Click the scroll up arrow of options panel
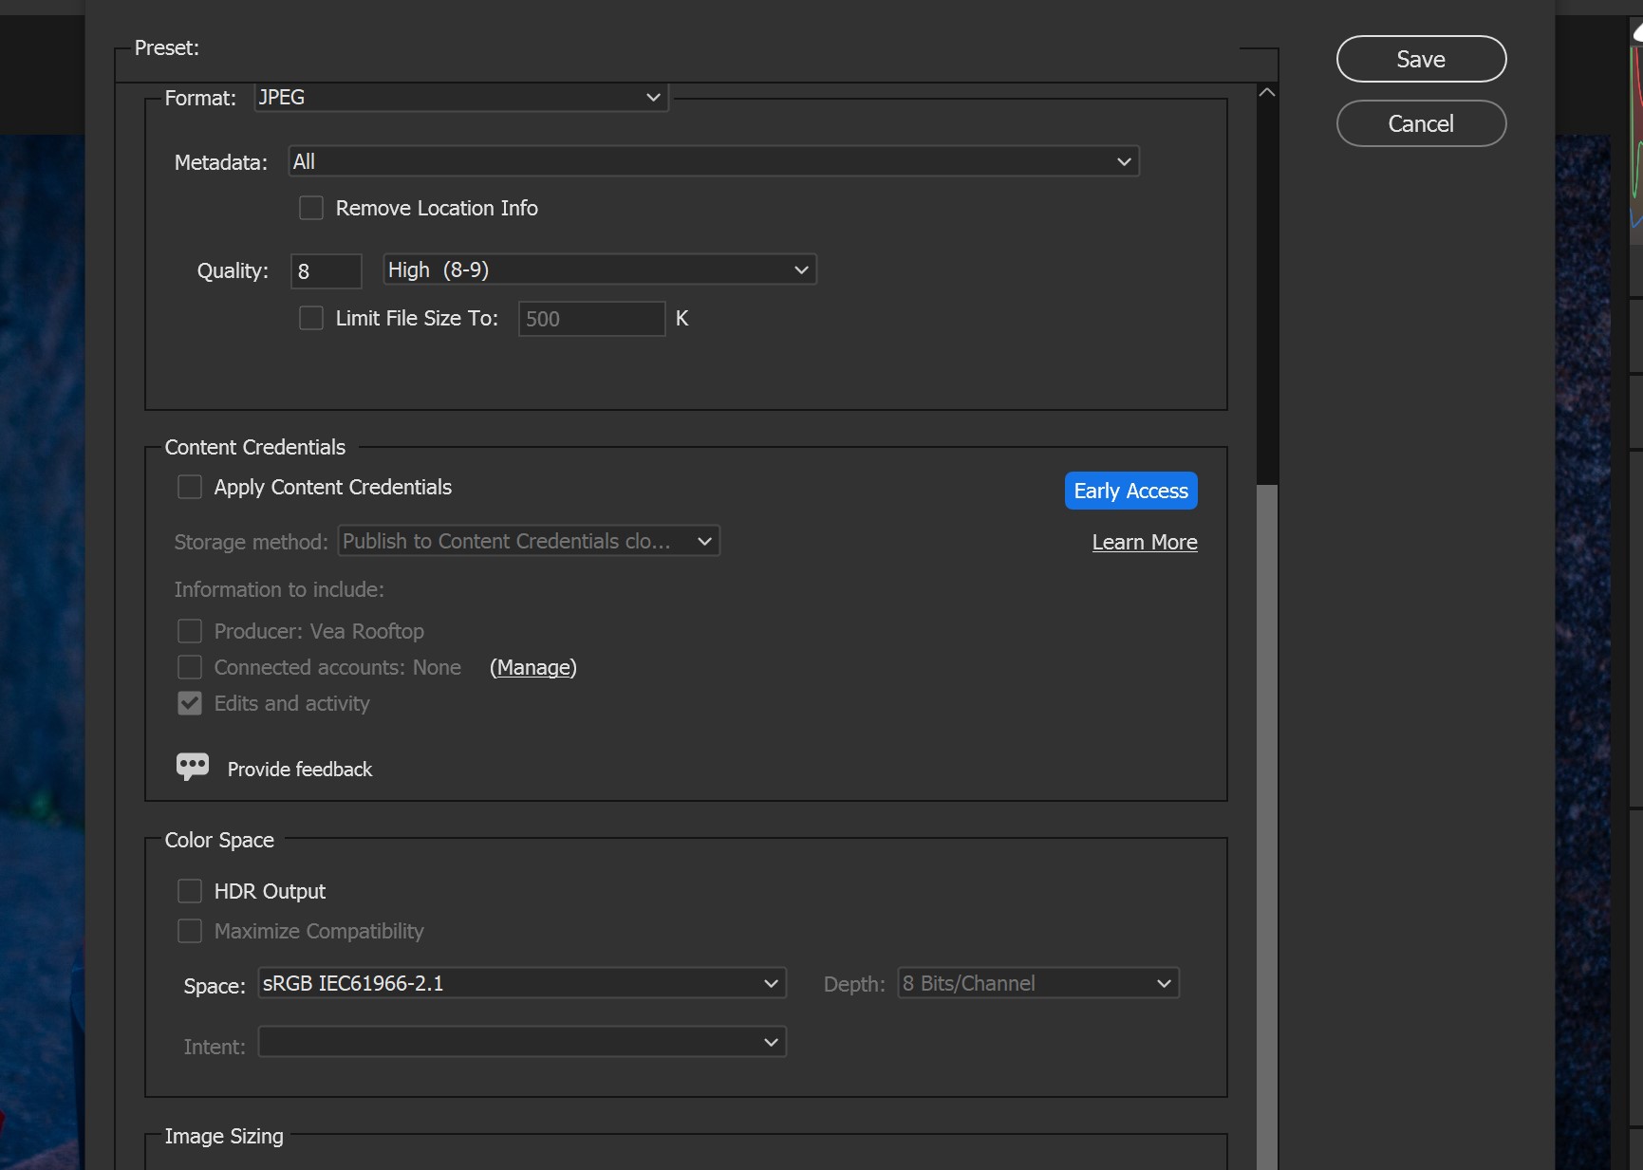This screenshot has height=1170, width=1643. tap(1266, 93)
